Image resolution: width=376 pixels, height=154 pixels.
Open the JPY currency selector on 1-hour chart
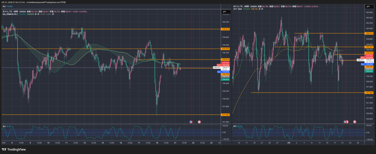tap(224, 12)
